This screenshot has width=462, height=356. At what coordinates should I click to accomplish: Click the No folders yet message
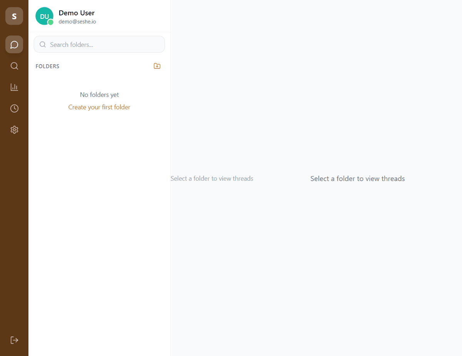tap(99, 95)
